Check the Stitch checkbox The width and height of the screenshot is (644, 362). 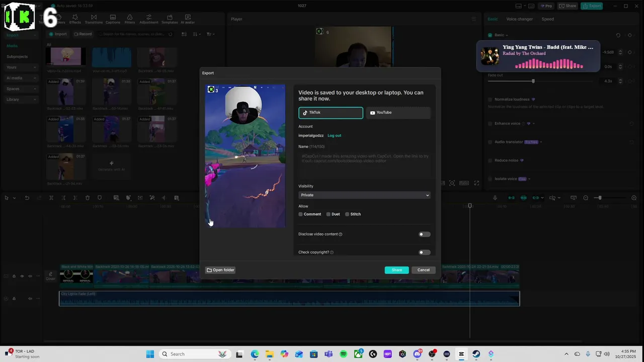(x=347, y=214)
